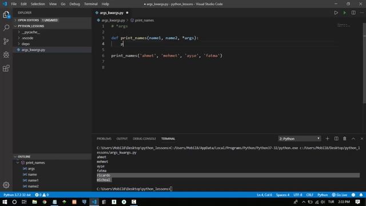Open the Debug menu
366x206 pixels.
[74, 4]
